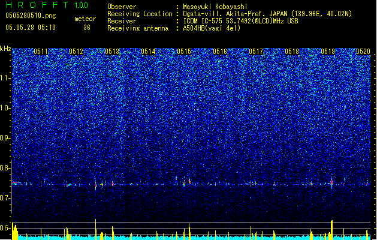377x240 pixels.
Task: Click the 0513 time marker
Action: (x=112, y=52)
